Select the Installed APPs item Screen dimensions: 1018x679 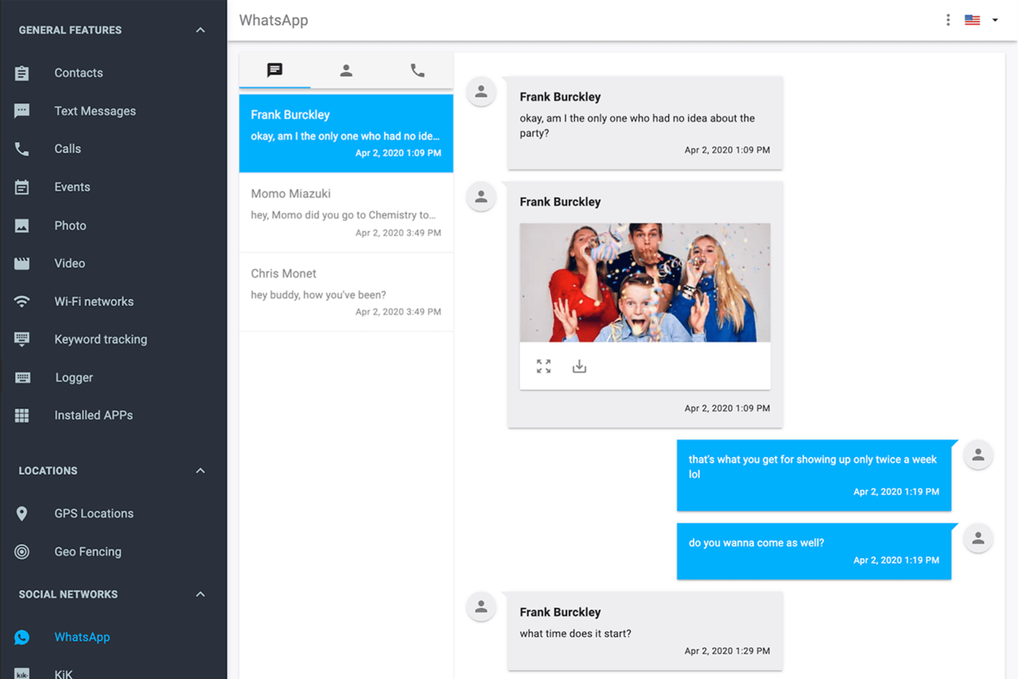click(93, 415)
